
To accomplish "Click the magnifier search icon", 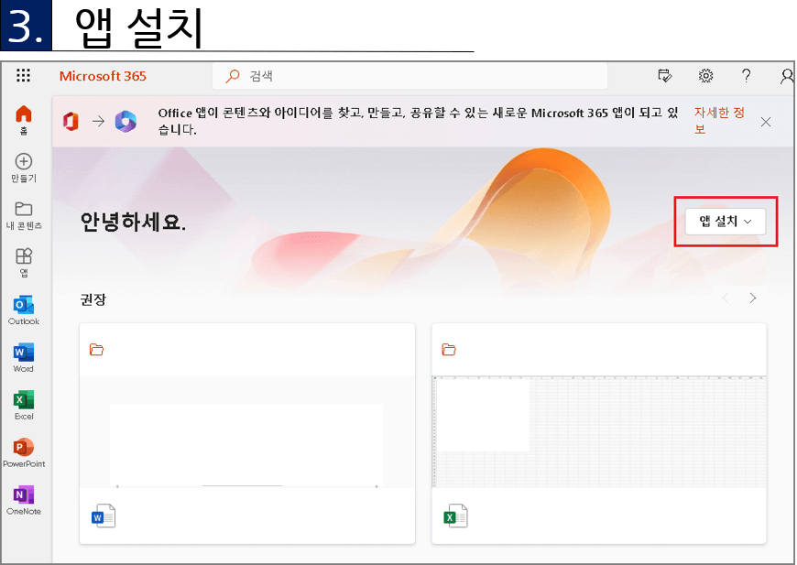I will [x=233, y=76].
